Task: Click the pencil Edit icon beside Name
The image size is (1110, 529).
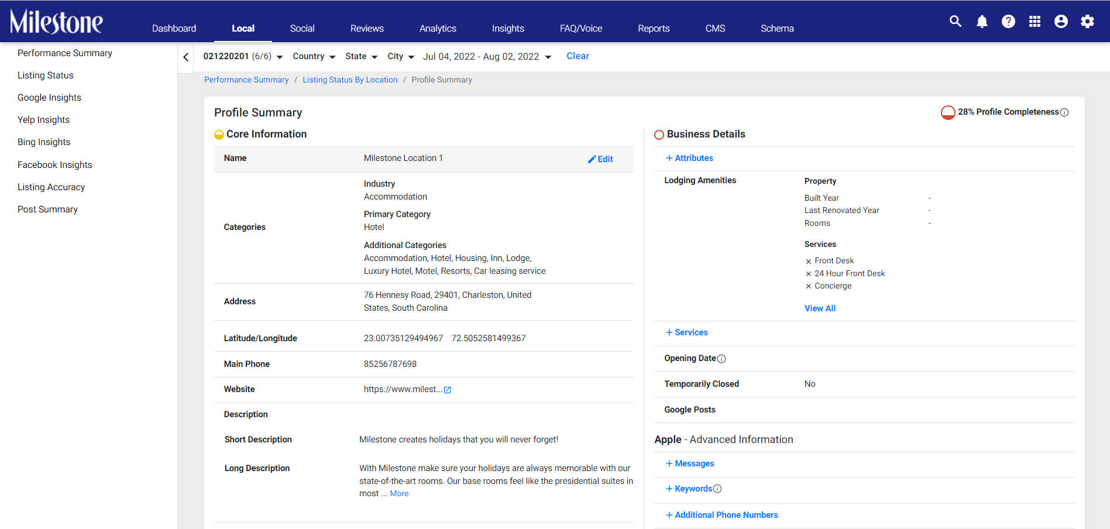Action: (600, 159)
